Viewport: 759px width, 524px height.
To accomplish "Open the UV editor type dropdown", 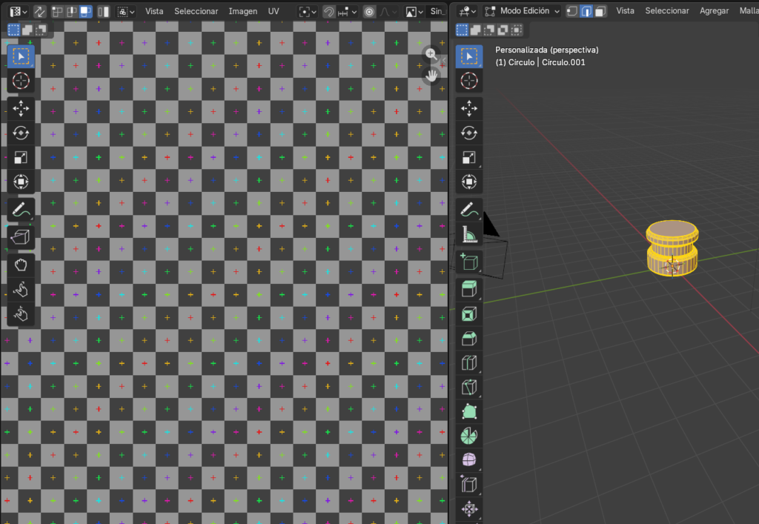I will (19, 11).
